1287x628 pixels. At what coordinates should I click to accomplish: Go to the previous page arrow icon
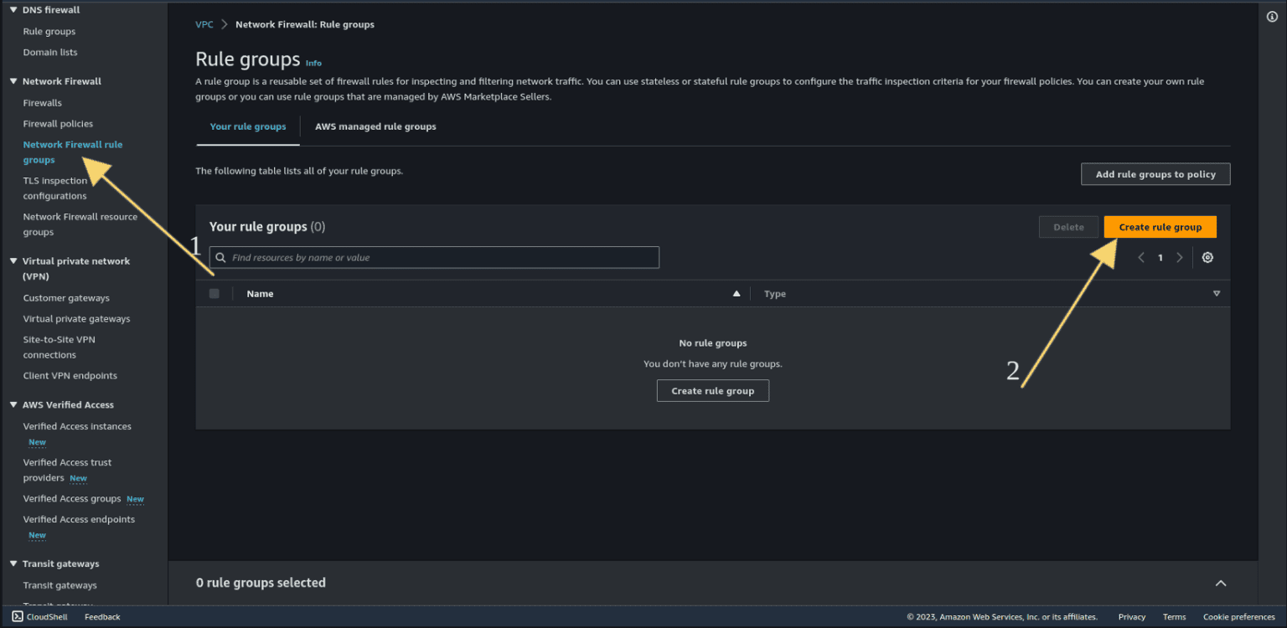(1141, 257)
